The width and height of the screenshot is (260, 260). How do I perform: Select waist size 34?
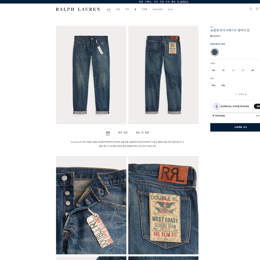pos(252,70)
